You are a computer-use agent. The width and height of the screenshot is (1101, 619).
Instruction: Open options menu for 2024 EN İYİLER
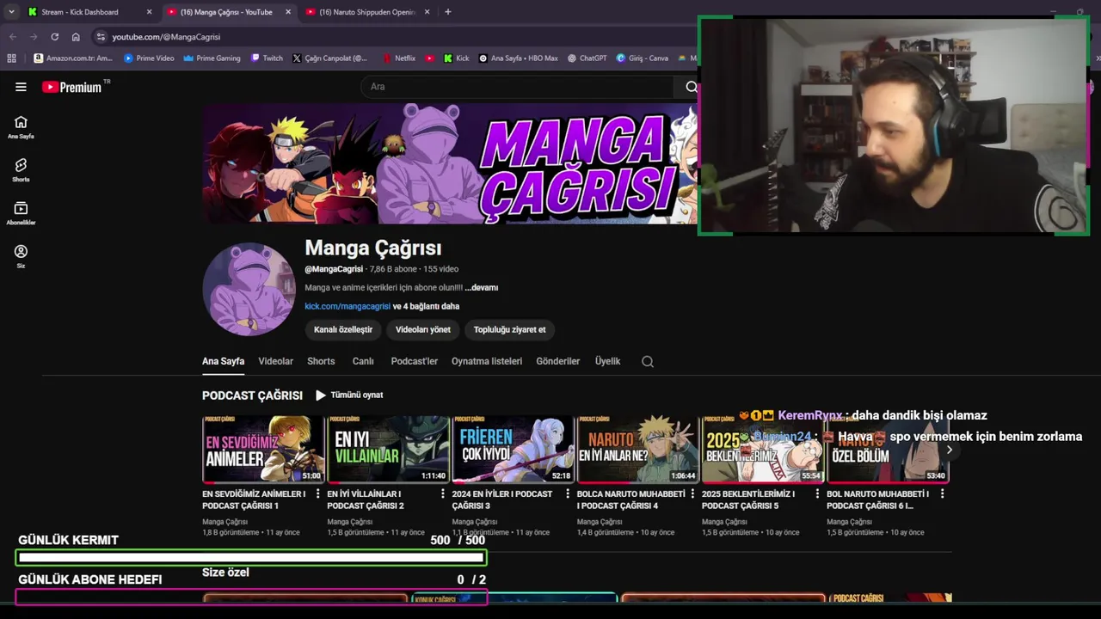568,494
